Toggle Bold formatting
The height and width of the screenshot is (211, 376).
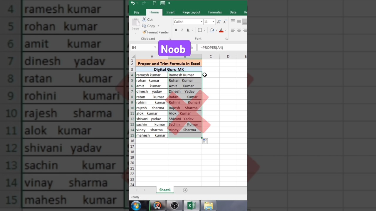tap(176, 30)
